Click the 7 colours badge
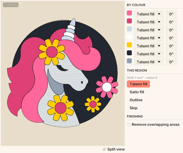This screenshot has width=183, height=153. tap(11, 5)
